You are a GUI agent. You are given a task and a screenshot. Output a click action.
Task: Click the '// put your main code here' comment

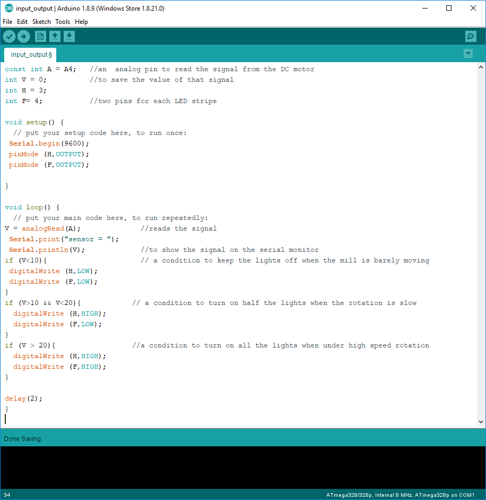pos(110,218)
